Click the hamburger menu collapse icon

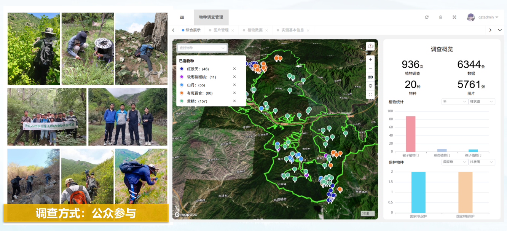182,17
